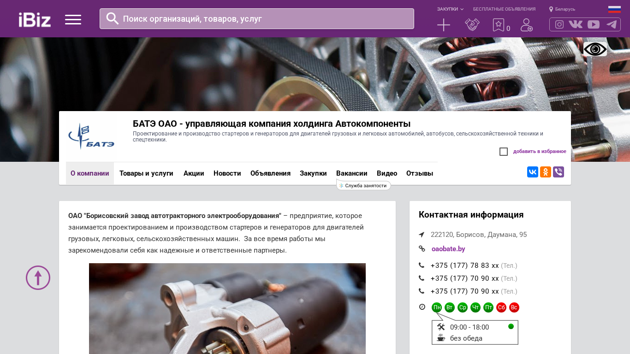Share via blue VK button
Image resolution: width=630 pixels, height=354 pixels.
tap(533, 172)
